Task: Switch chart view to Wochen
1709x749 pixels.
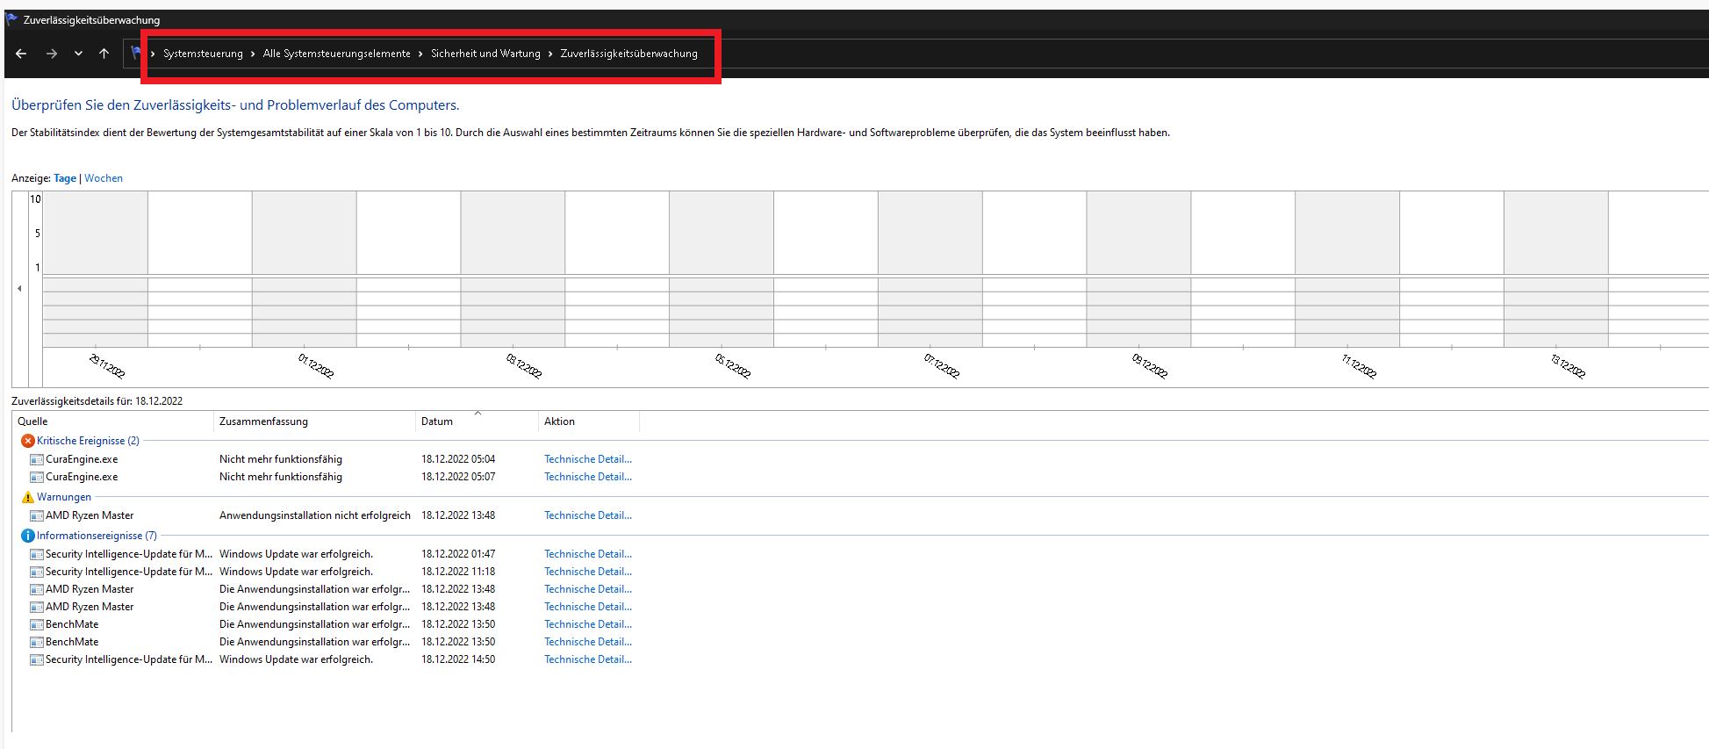Action: click(104, 178)
